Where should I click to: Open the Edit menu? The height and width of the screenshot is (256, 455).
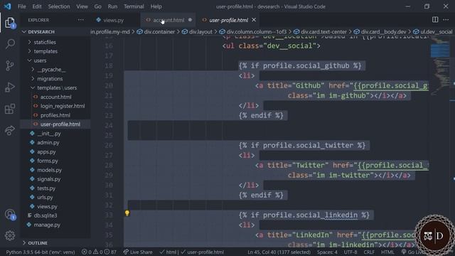coord(37,6)
